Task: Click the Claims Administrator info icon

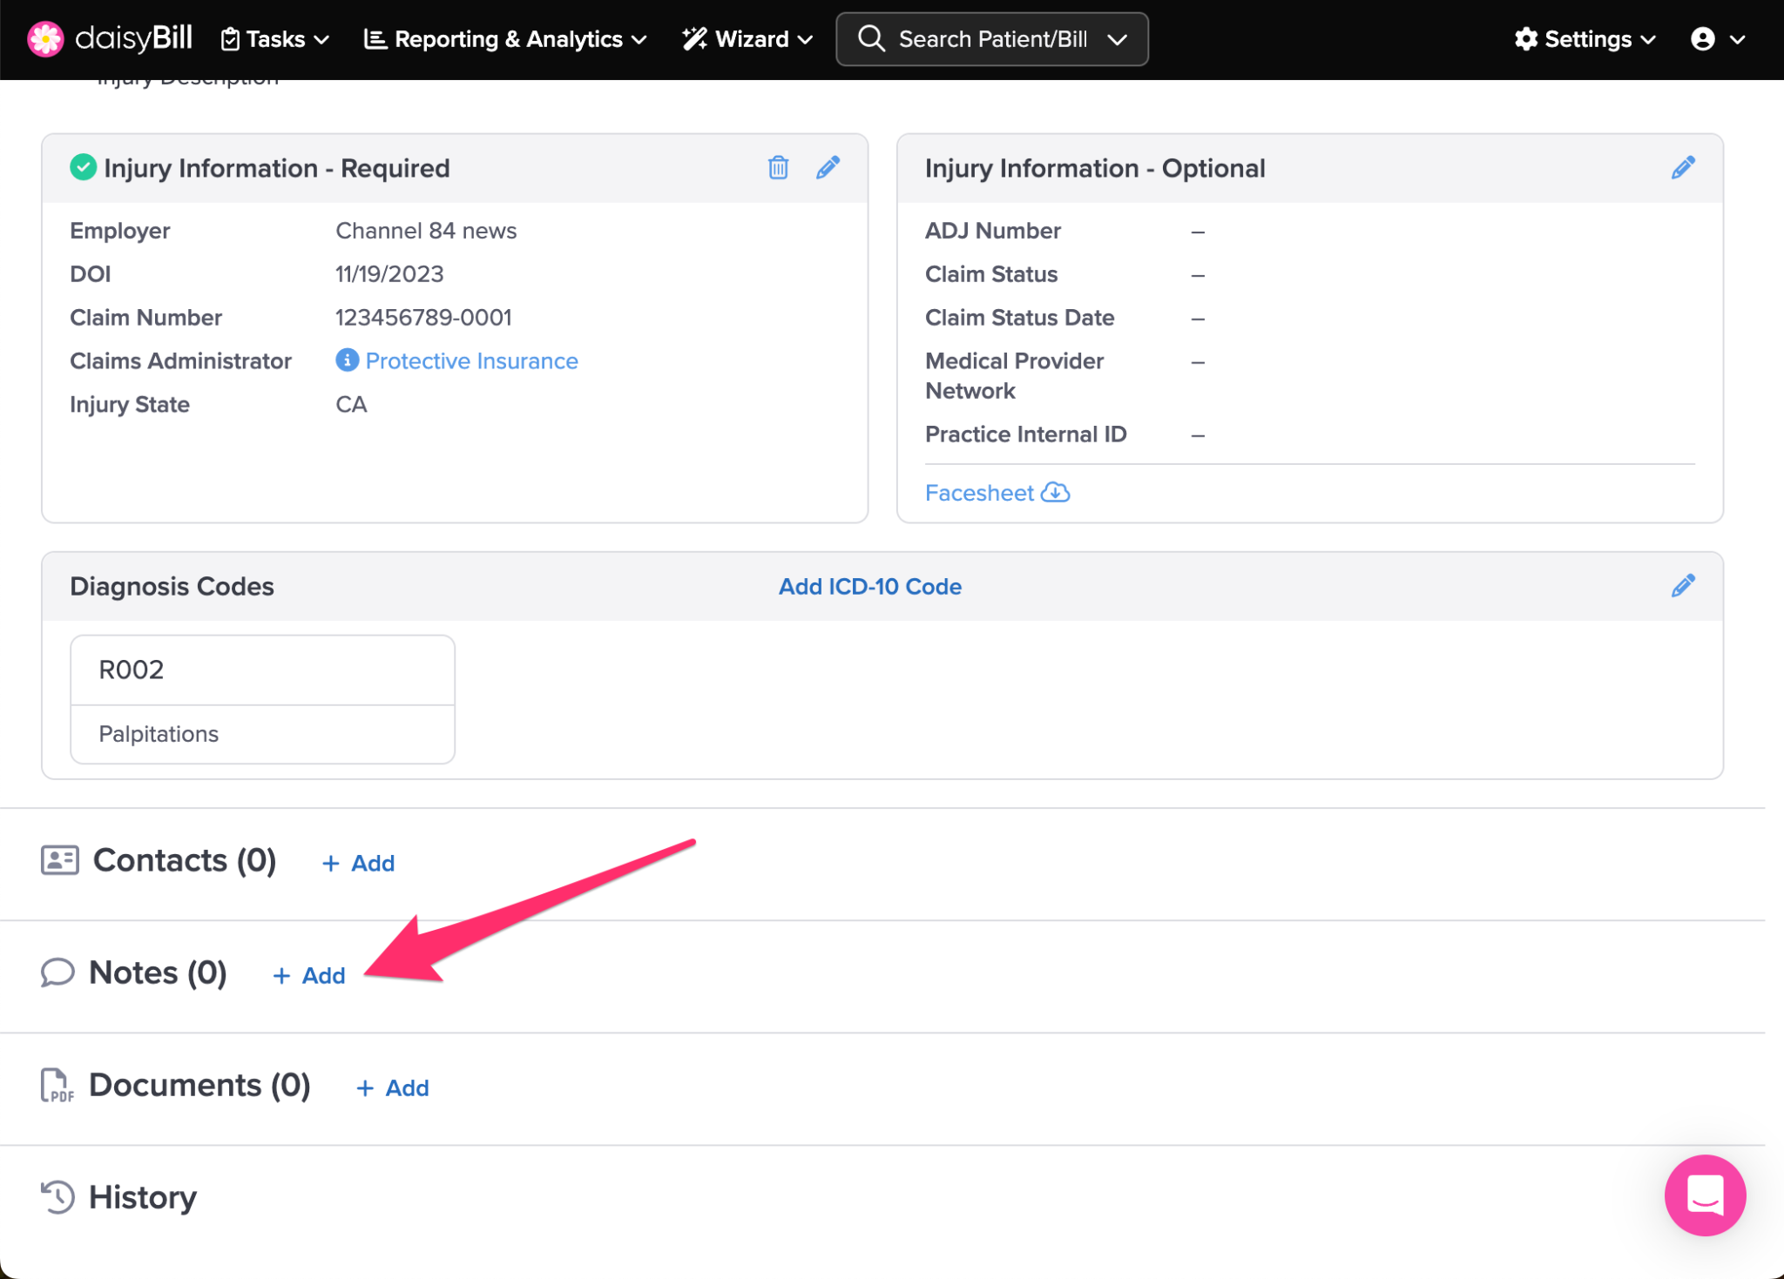Action: pyautogui.click(x=347, y=360)
